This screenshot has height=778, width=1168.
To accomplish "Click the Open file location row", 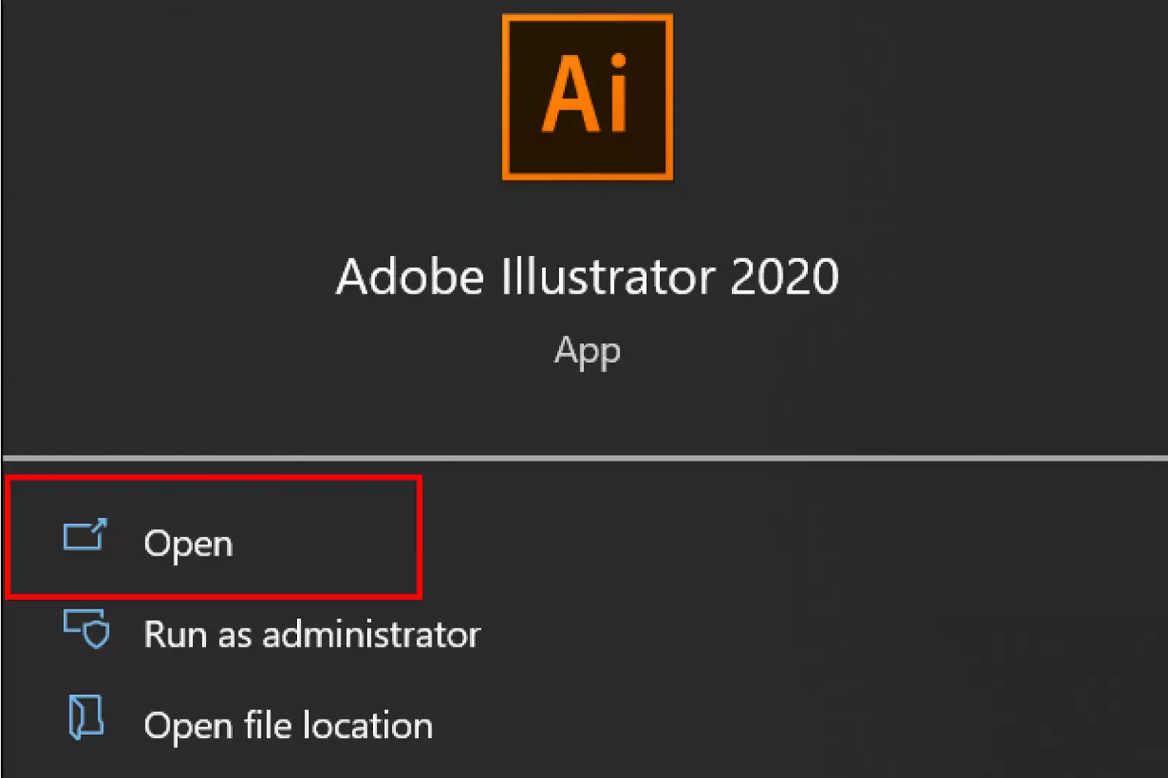I will [x=288, y=724].
